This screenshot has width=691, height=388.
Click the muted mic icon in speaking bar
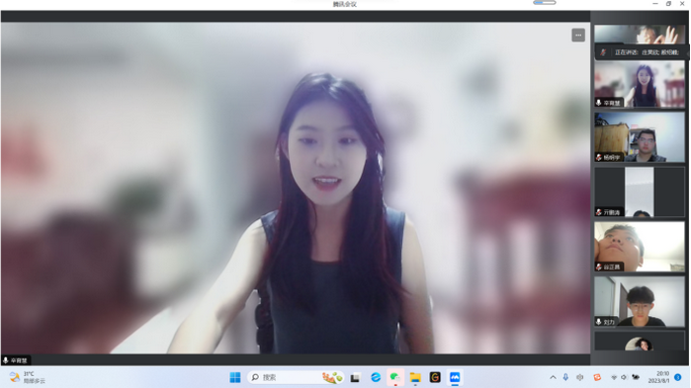click(603, 52)
